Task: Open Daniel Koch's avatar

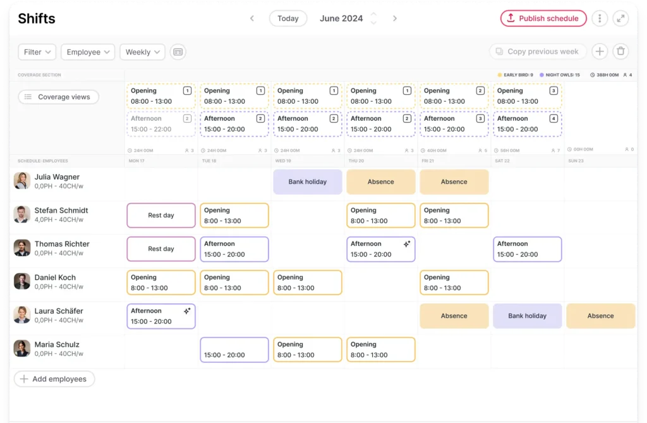Action: 22,281
